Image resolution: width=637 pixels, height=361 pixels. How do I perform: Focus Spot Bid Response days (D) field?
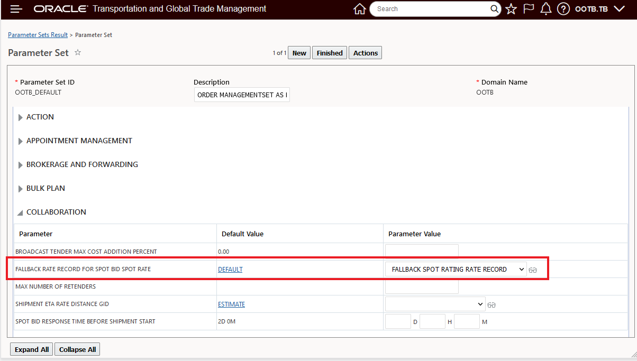398,321
